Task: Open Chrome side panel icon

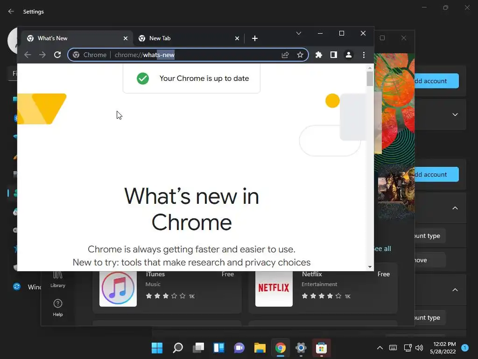Action: [334, 55]
